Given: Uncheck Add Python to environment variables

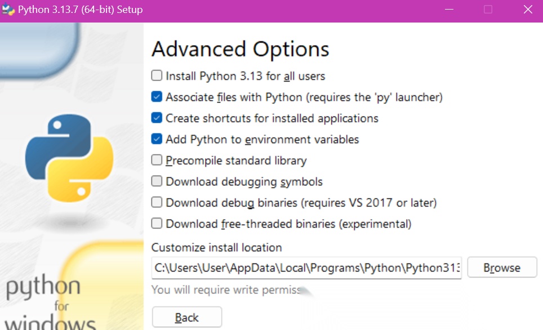Looking at the screenshot, I should 157,139.
